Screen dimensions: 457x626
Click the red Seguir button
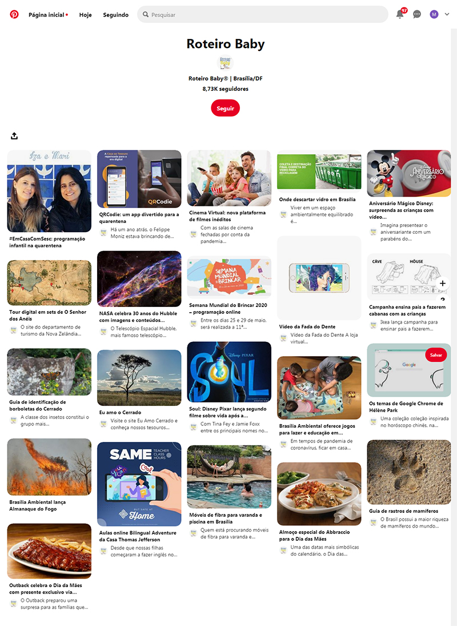tap(225, 108)
